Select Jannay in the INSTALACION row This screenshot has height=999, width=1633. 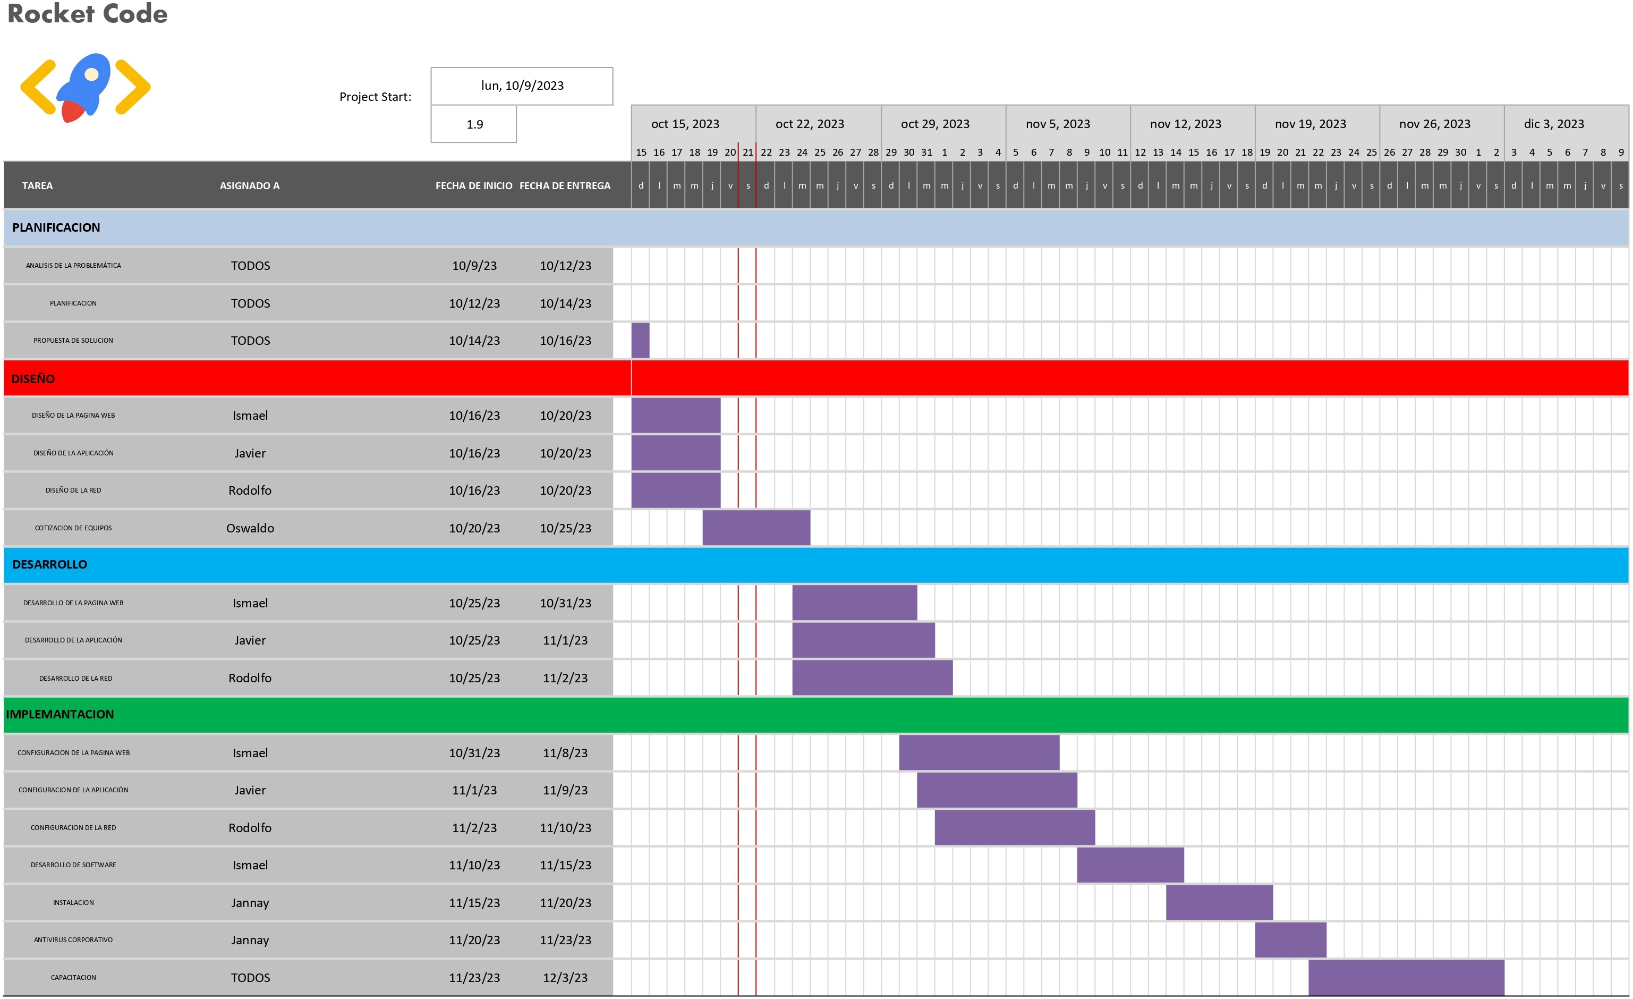[250, 903]
